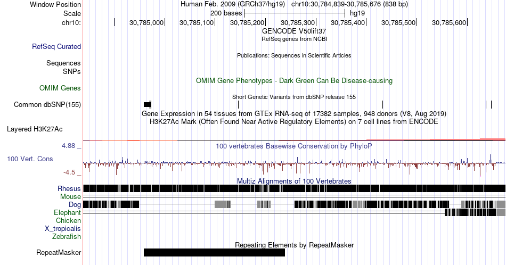Select the Common dbSNP(155) track label
Screen dimensions: 506x265
pyautogui.click(x=47, y=104)
